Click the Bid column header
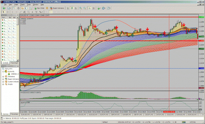This screenshot has height=124, width=205. point(10,17)
